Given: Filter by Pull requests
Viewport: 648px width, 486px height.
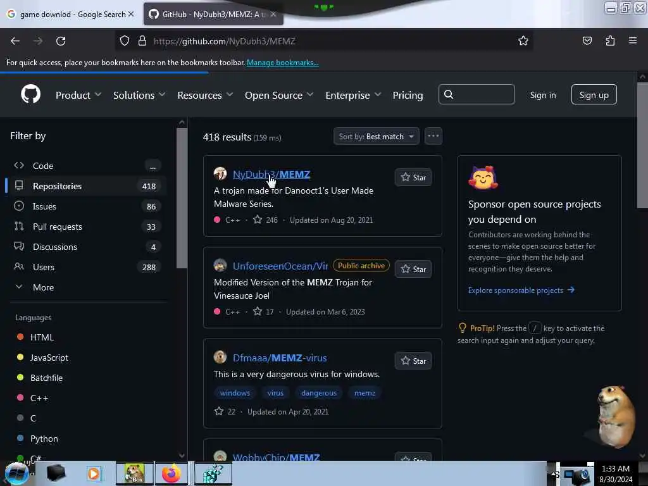Looking at the screenshot, I should [x=86, y=227].
